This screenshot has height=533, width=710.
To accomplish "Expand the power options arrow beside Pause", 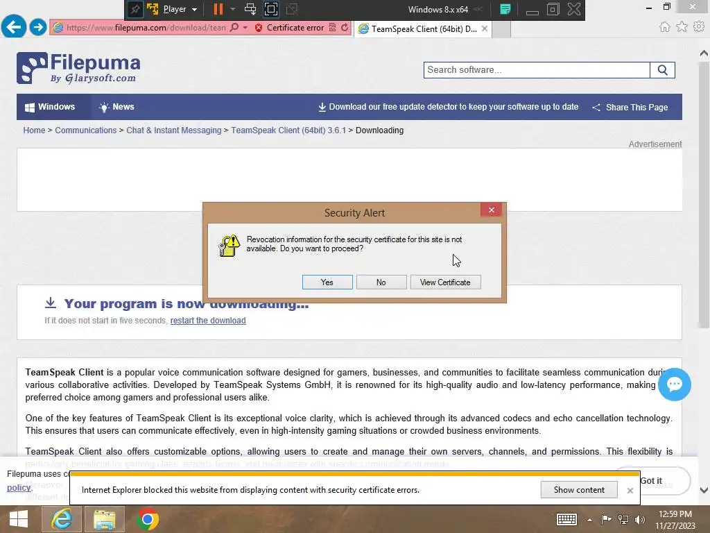I will 233,9.
